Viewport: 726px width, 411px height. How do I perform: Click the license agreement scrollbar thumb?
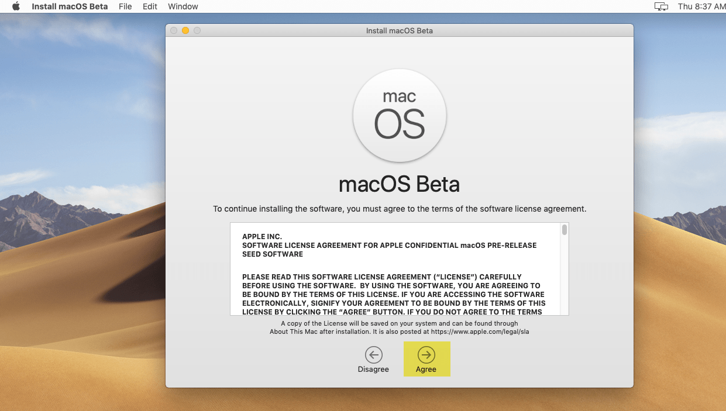pos(565,230)
